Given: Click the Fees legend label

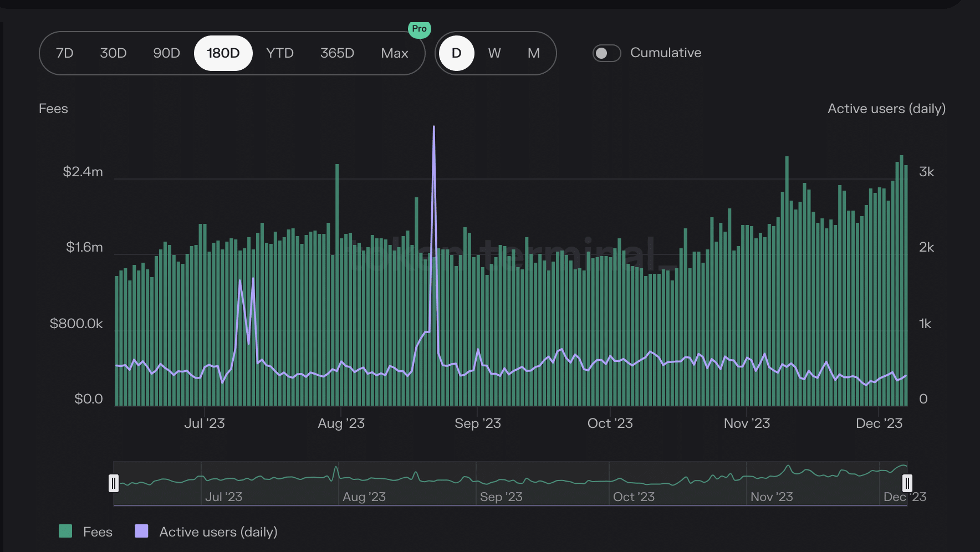Looking at the screenshot, I should click(98, 532).
